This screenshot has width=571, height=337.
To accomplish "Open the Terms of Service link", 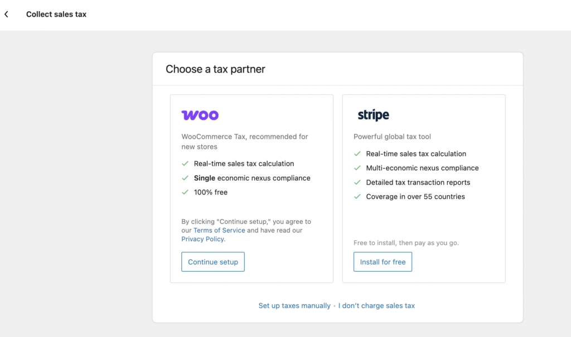I will click(x=219, y=230).
